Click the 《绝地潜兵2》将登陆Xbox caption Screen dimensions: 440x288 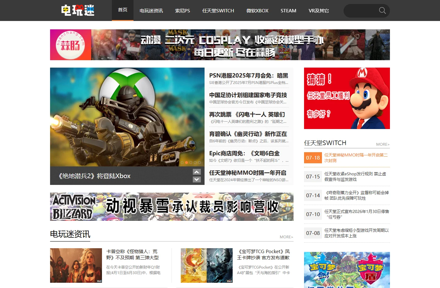pyautogui.click(x=94, y=176)
